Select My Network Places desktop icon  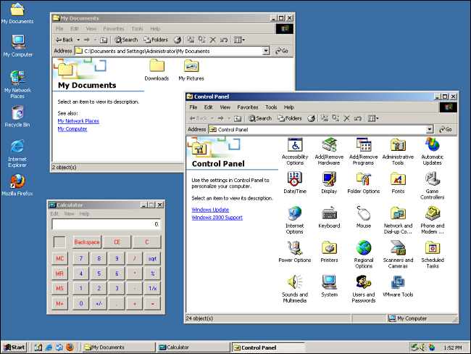click(x=17, y=85)
